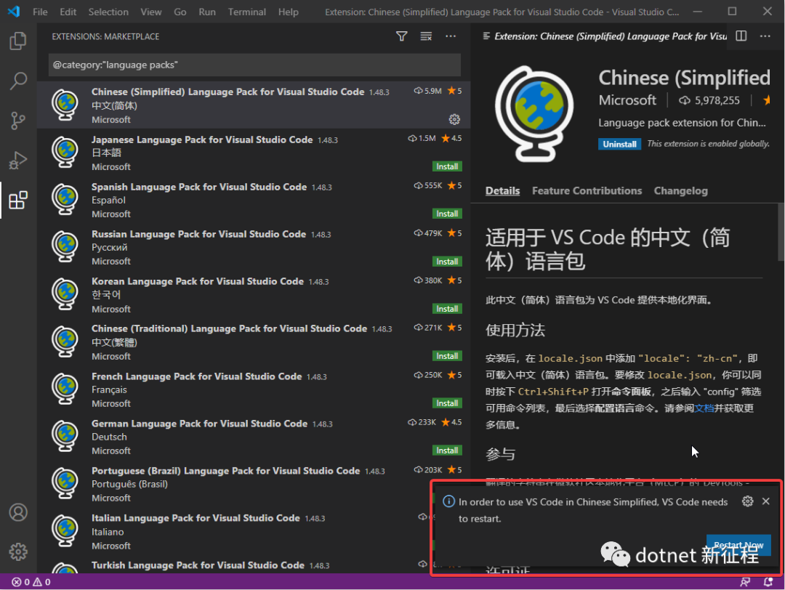Click the feedback icon in status bar

pyautogui.click(x=746, y=582)
